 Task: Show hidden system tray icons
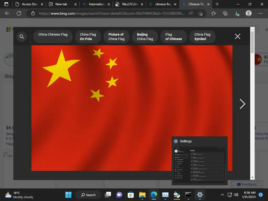click(x=222, y=195)
